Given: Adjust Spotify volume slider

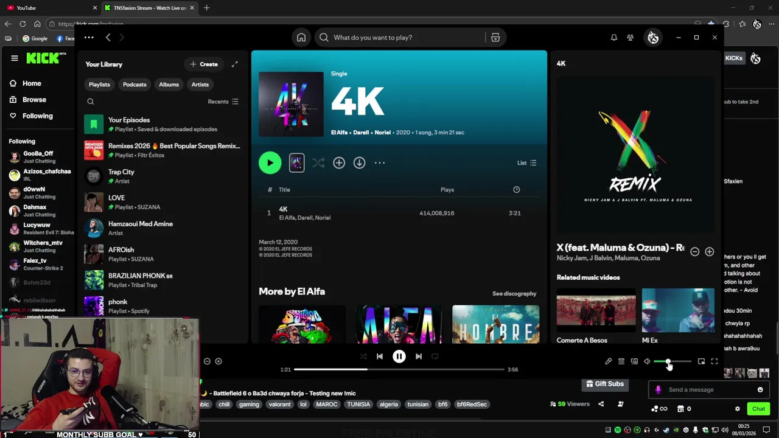Looking at the screenshot, I should point(672,361).
